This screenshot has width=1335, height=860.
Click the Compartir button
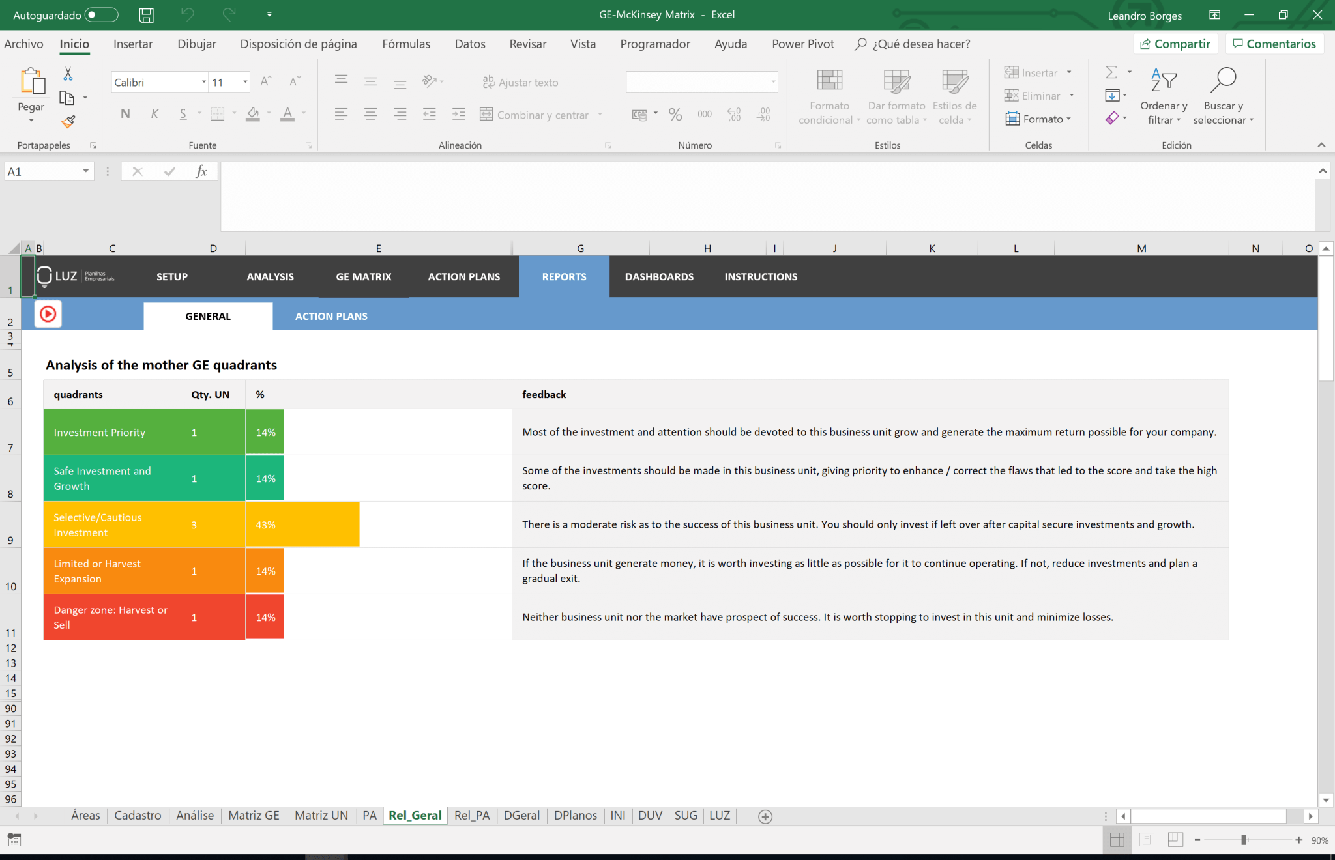(1176, 44)
